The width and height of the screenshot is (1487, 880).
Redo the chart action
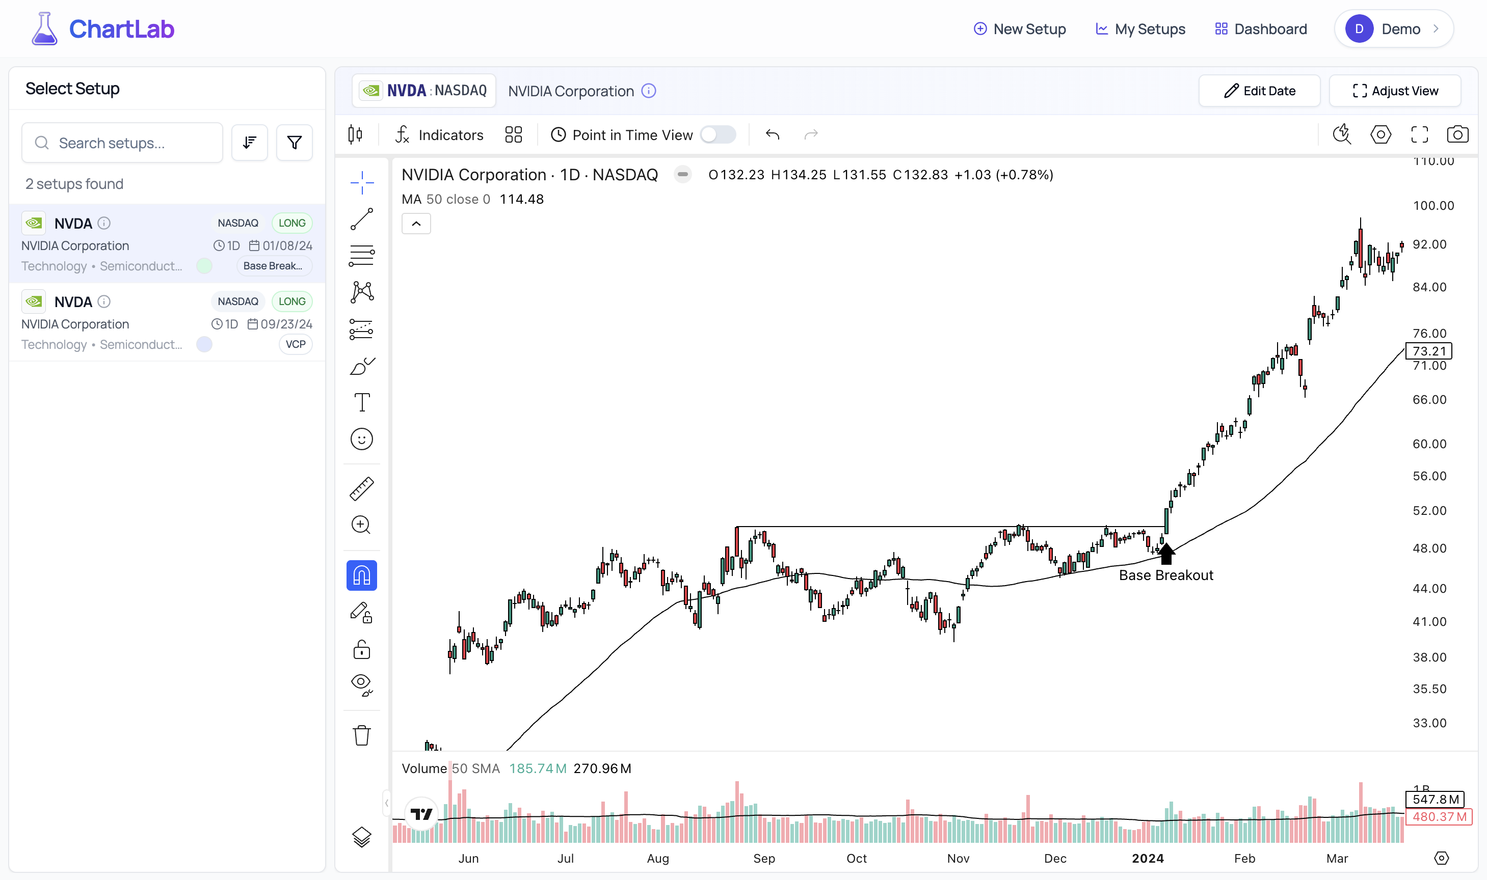pos(811,135)
